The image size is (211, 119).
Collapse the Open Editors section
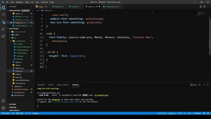[x=8, y=11]
